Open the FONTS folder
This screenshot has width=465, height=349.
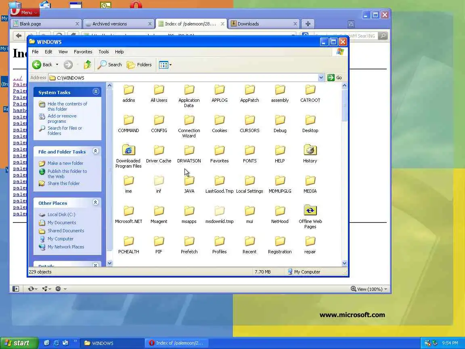(250, 154)
